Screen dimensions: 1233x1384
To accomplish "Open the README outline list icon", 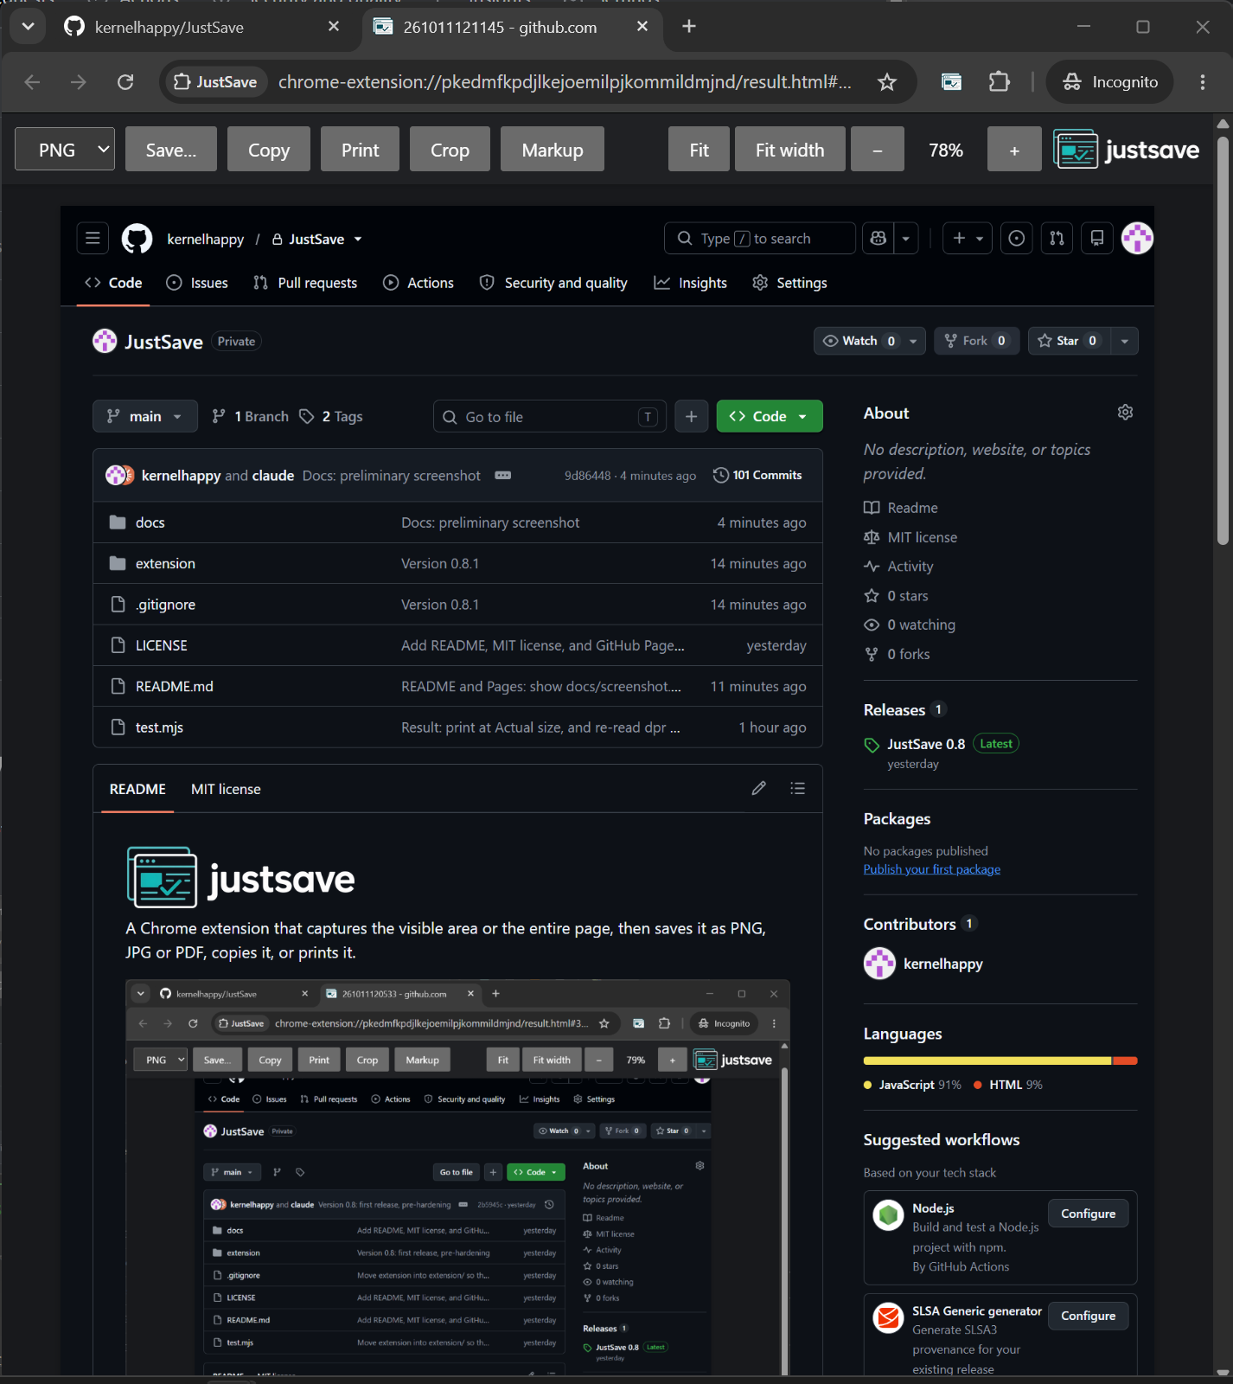I will click(797, 788).
